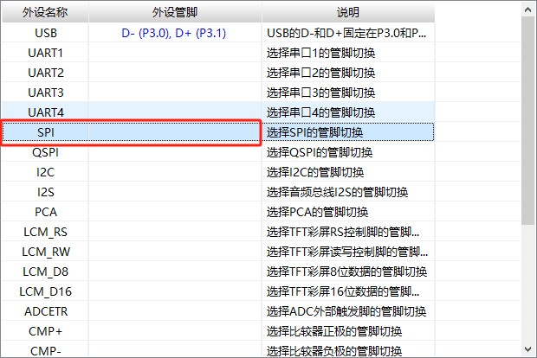Select the I2S row name
The width and height of the screenshot is (537, 358).
tap(46, 192)
